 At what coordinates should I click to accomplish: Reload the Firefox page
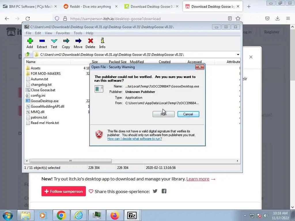(28, 19)
